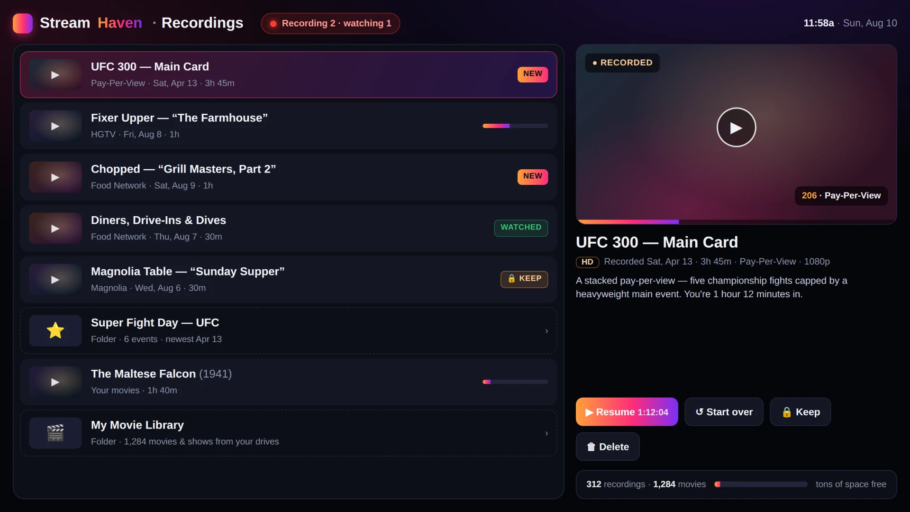Open the clapperboard My Movie Library icon
Image resolution: width=910 pixels, height=512 pixels.
pos(55,433)
